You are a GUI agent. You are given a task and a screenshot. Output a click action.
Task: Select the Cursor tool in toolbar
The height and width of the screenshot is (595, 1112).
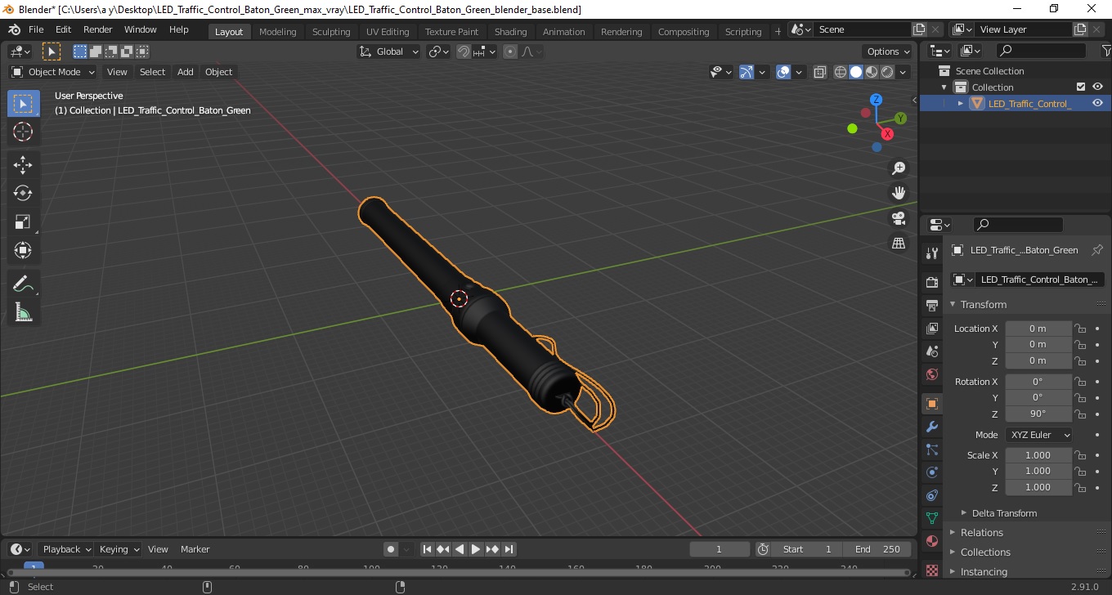click(23, 132)
